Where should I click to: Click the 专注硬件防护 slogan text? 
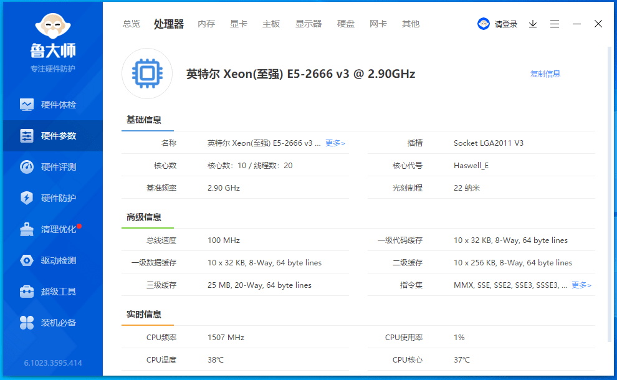click(x=53, y=69)
